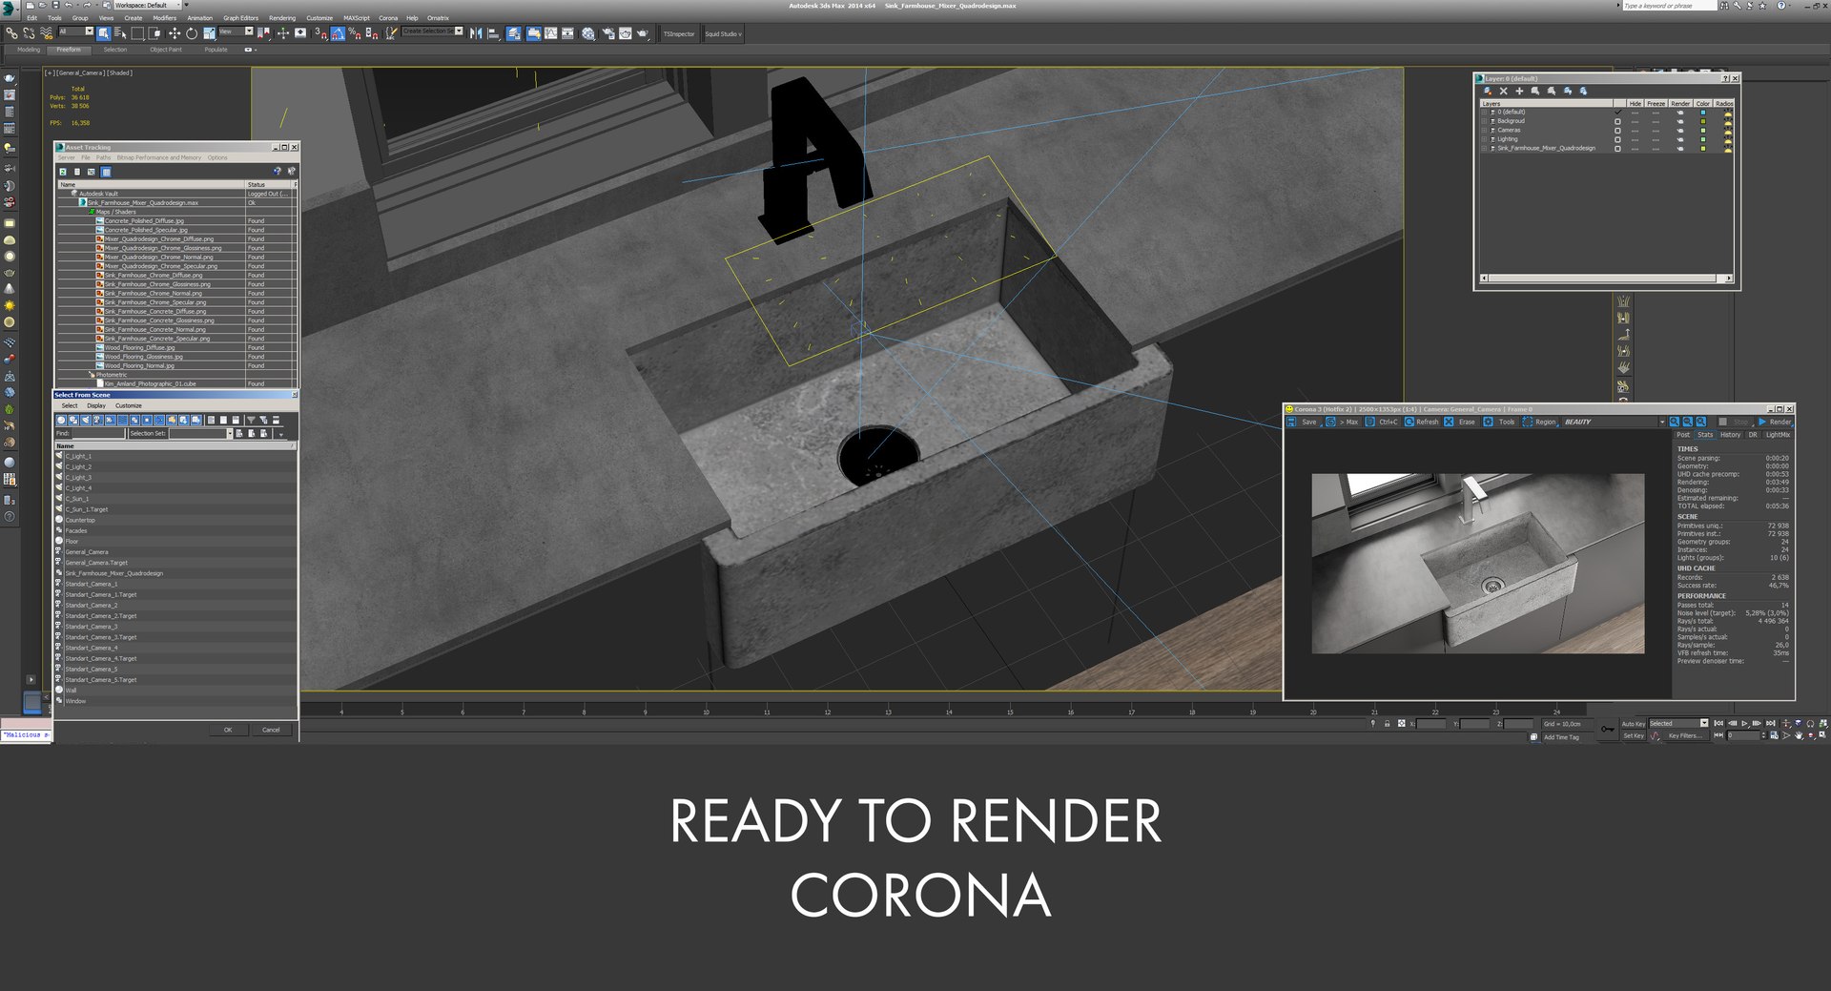This screenshot has height=991, width=1831.
Task: Click Erase in Corona frame buffer
Action: pos(1460,422)
